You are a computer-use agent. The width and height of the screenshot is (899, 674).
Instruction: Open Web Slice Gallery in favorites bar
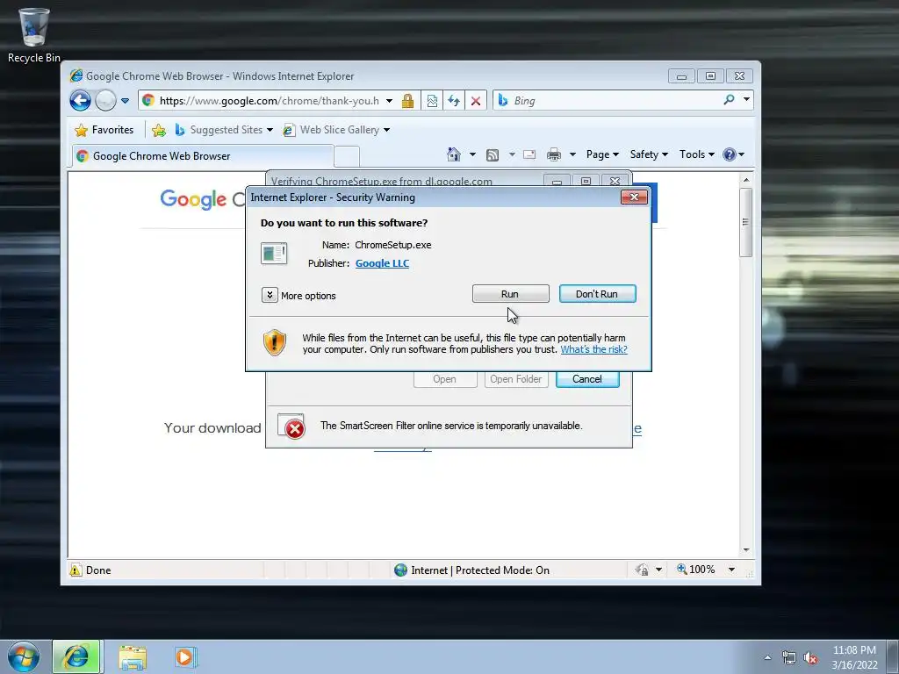coord(336,130)
